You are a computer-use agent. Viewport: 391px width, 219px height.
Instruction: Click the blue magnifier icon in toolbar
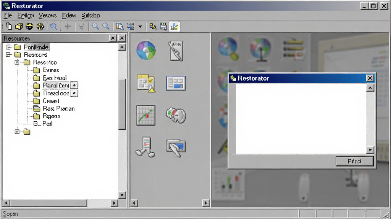53,26
